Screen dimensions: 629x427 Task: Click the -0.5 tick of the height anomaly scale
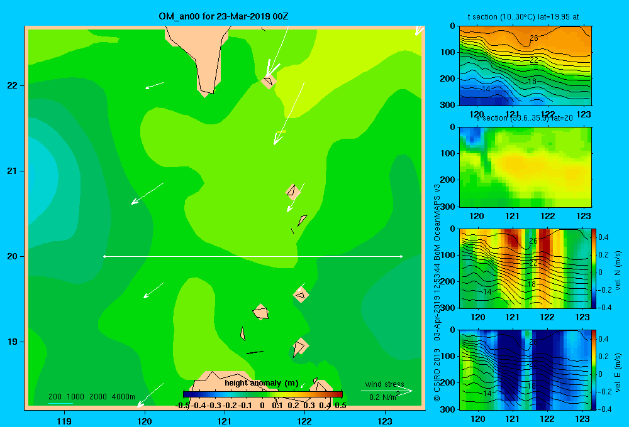tap(183, 406)
